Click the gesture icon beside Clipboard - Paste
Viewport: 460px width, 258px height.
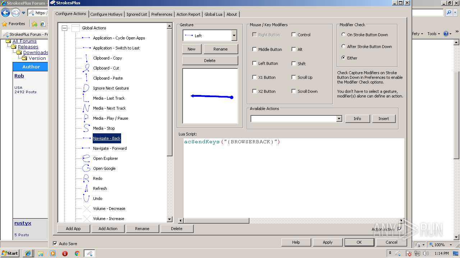(86, 78)
